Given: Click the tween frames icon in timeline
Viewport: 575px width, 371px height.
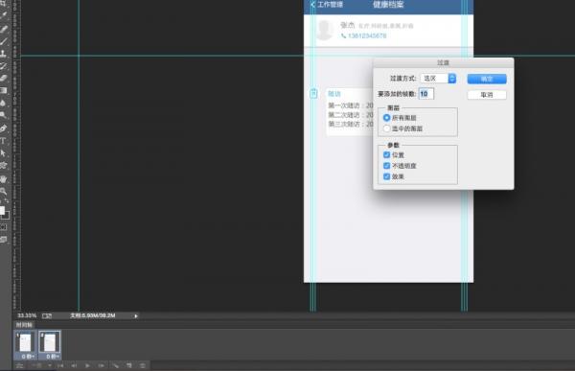Looking at the screenshot, I should [116, 365].
